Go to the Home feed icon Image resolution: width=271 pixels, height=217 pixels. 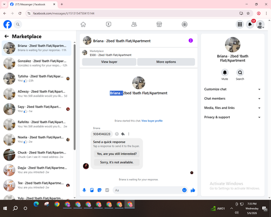[83, 24]
